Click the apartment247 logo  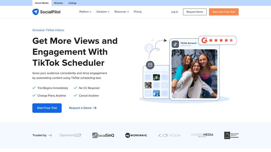pyautogui.click(x=70, y=135)
